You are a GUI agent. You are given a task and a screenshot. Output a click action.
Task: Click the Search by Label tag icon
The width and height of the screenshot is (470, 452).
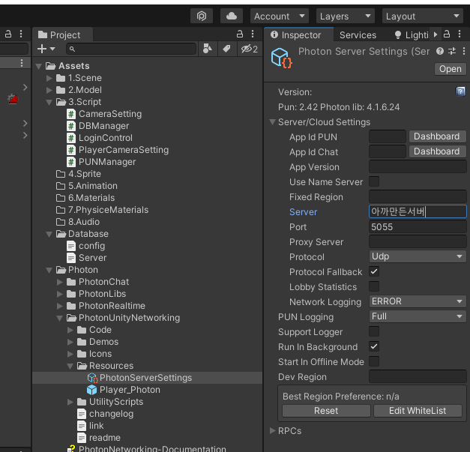coord(226,49)
